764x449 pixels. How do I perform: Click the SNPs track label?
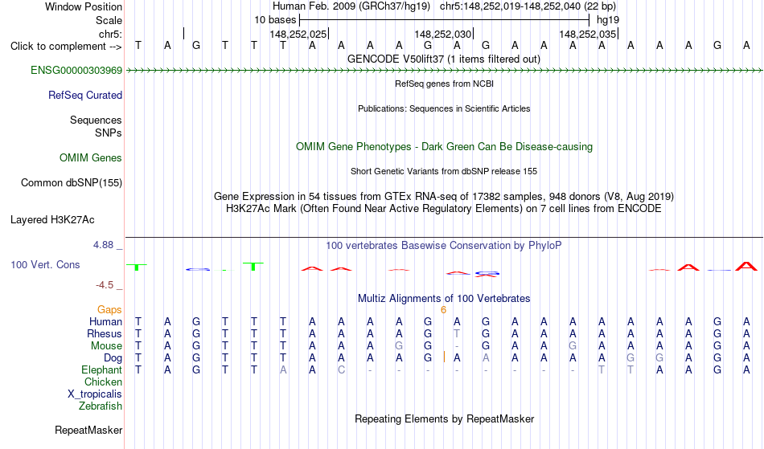pyautogui.click(x=109, y=133)
